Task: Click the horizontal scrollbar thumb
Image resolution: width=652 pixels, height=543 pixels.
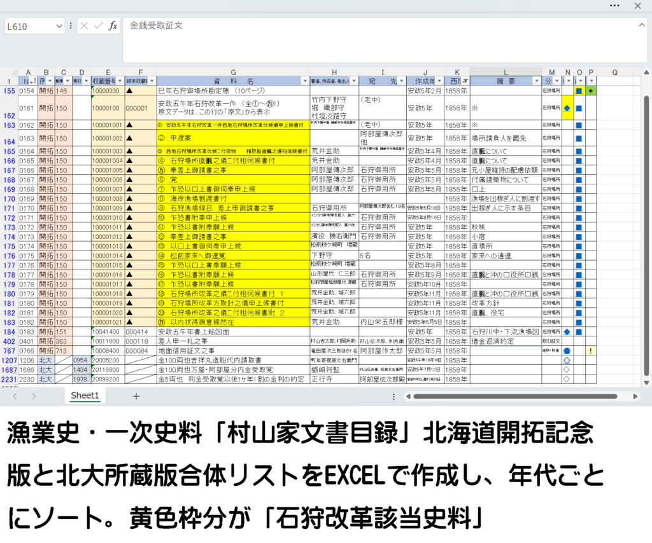Action: (x=514, y=397)
